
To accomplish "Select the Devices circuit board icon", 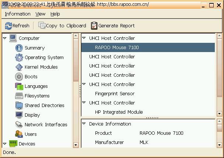I will point(13,144).
